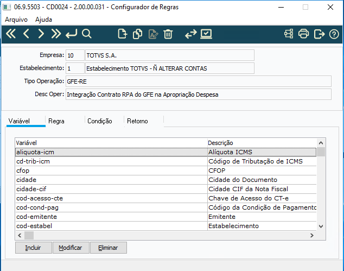The image size is (344, 271).
Task: Create new record with document-plus icon
Action: (x=123, y=34)
